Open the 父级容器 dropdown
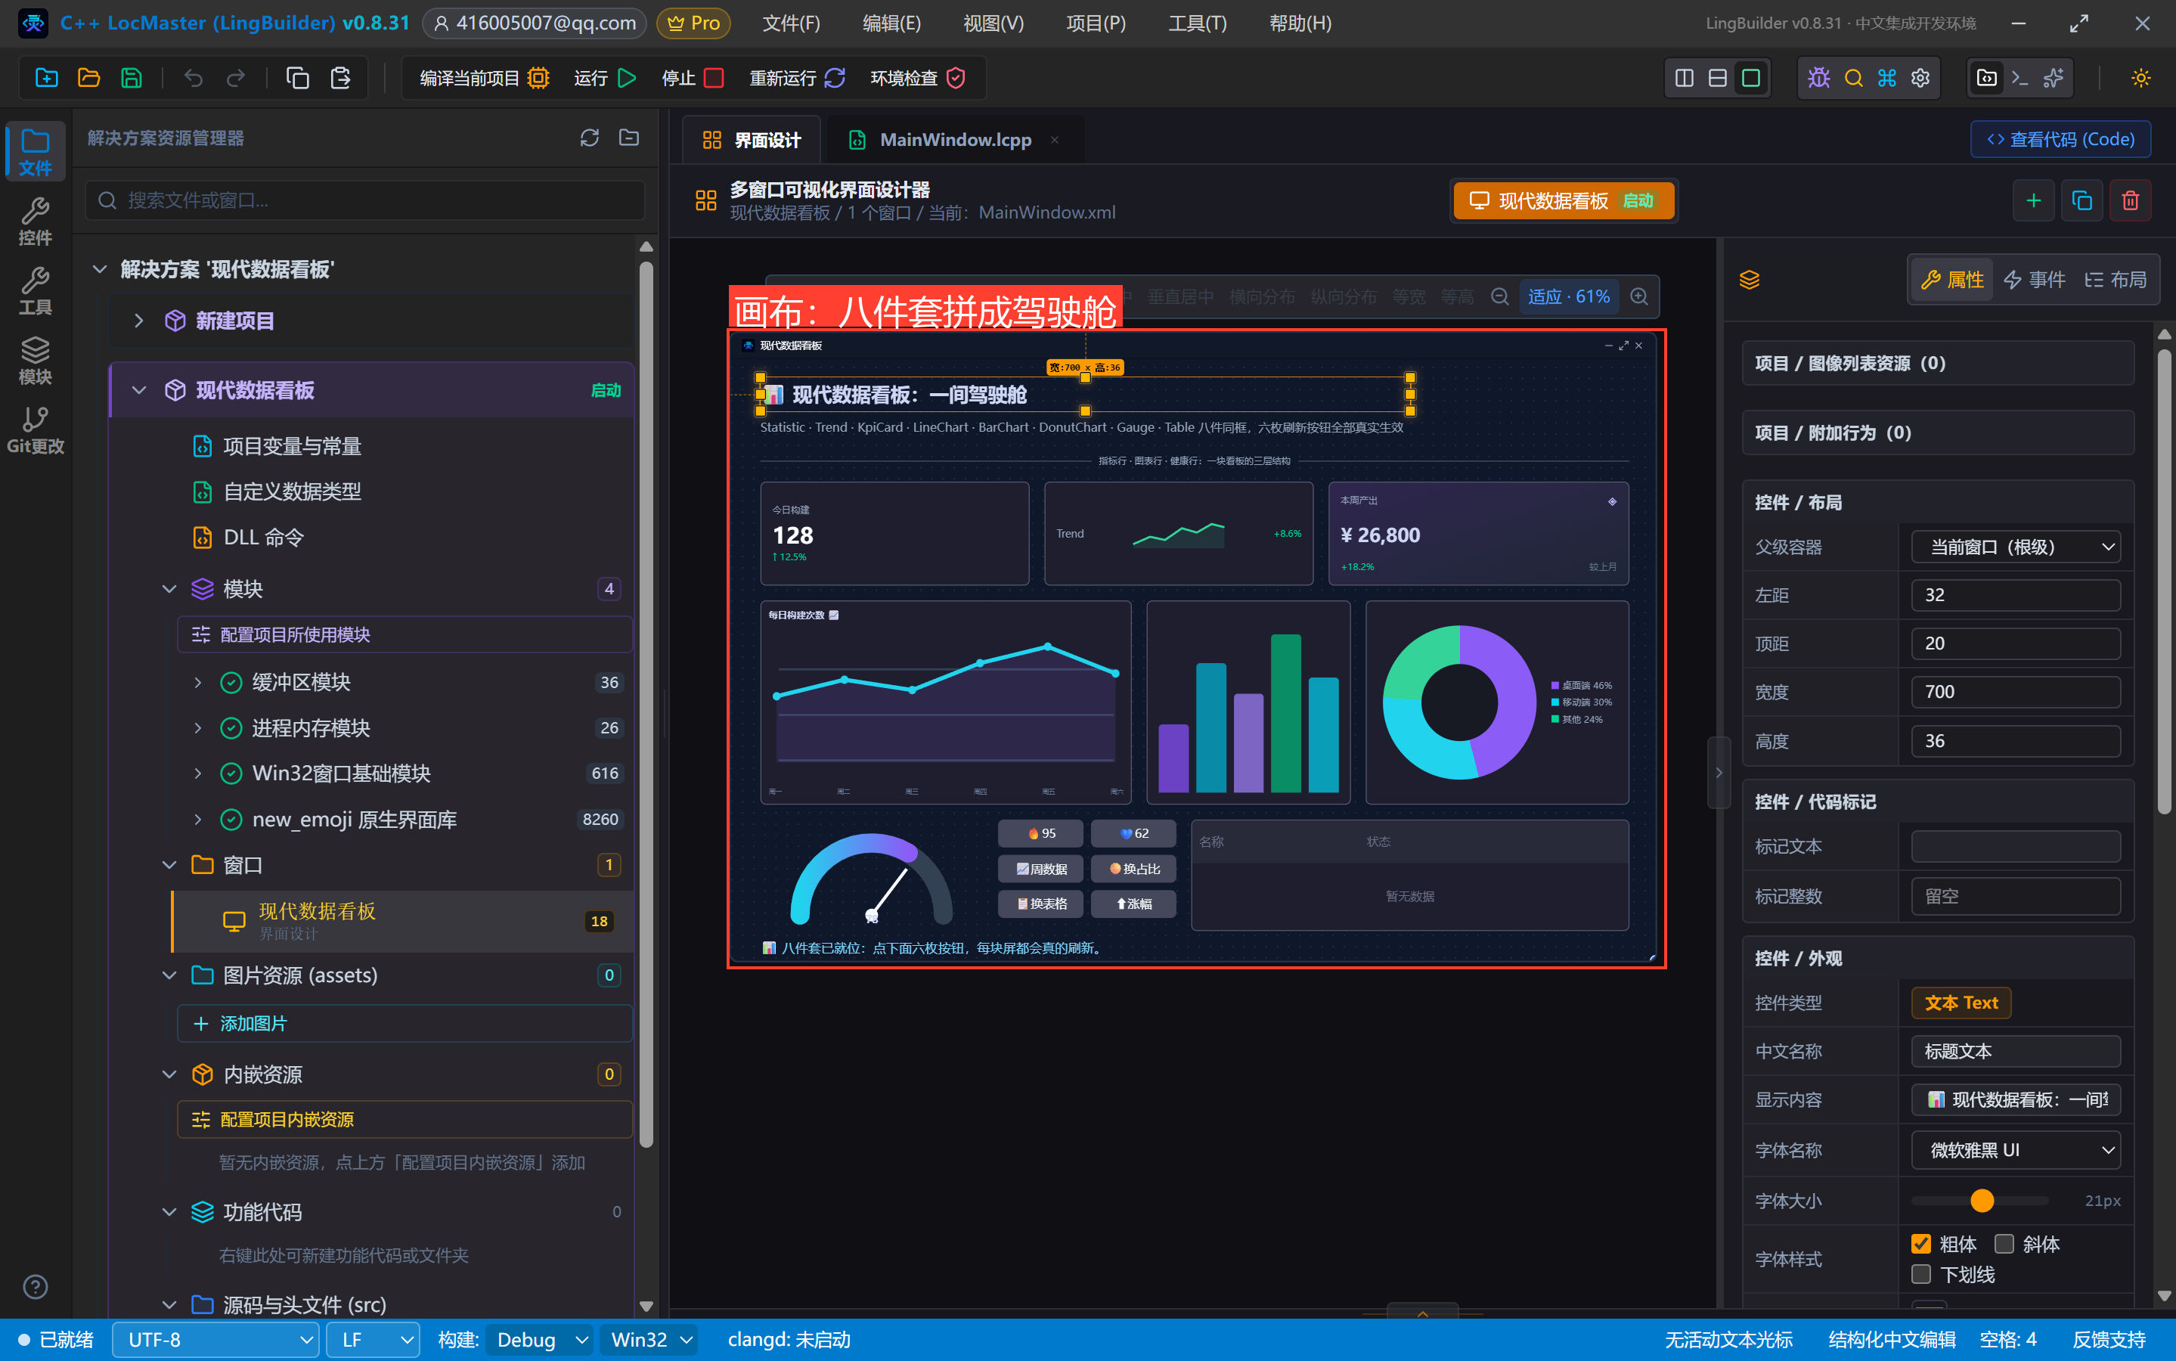The image size is (2176, 1361). [x=2015, y=547]
